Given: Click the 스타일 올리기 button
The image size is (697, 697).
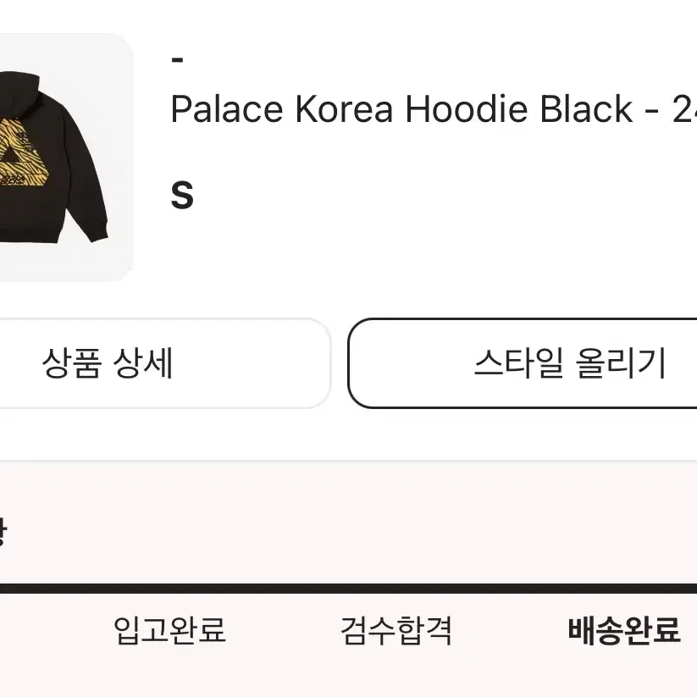Looking at the screenshot, I should tap(523, 363).
